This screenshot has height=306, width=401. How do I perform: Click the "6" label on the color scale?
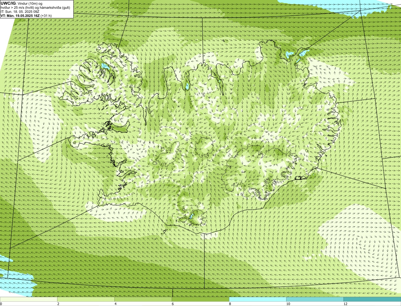(x=173, y=304)
